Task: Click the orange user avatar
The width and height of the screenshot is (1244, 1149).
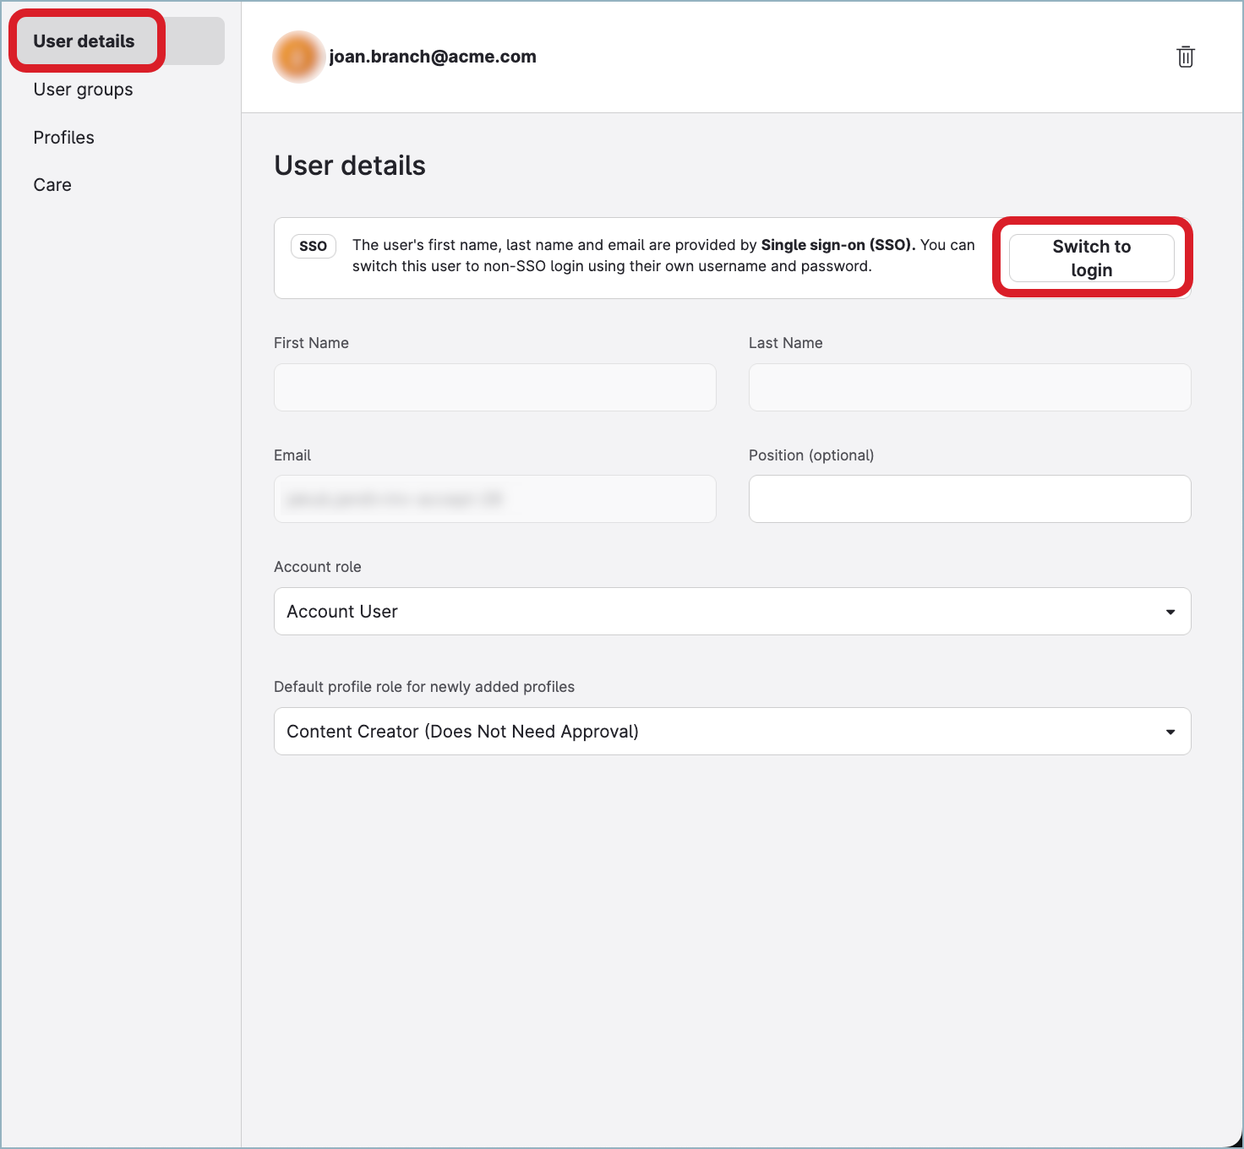Action: pyautogui.click(x=298, y=57)
